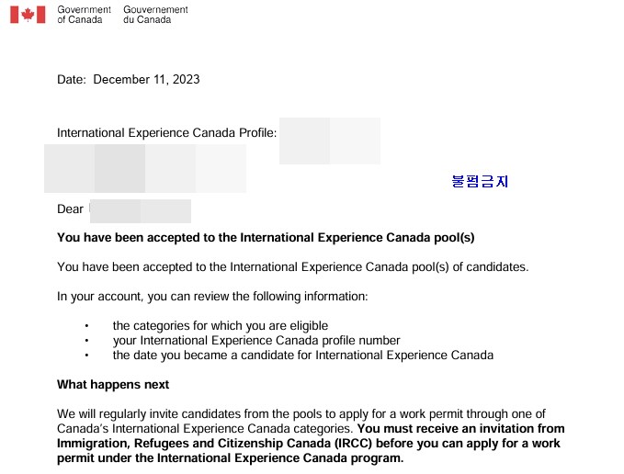Viewport: 624px width, 474px height.
Task: Click the 'date you became a candidate' bullet
Action: pyautogui.click(x=303, y=355)
